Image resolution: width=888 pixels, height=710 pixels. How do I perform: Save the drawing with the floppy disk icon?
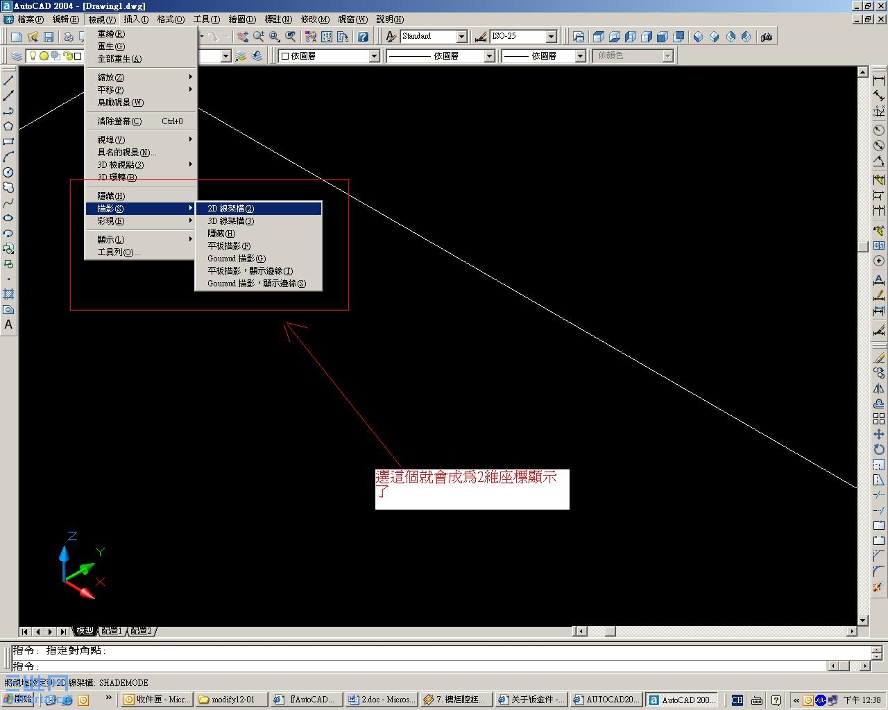tap(49, 37)
